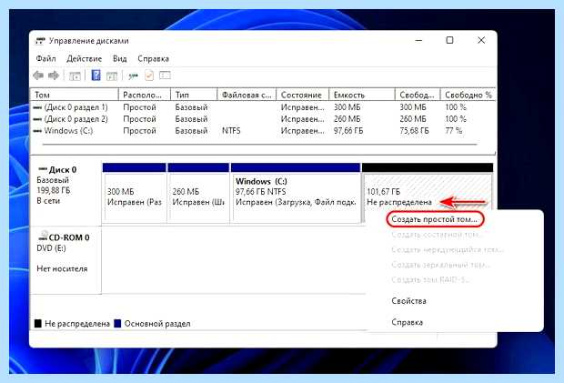Choose Создать простой том... from context menu
564x383 pixels.
tap(435, 219)
